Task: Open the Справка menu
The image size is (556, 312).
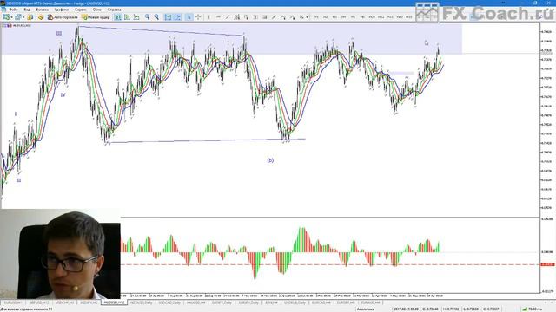Action: (114, 10)
